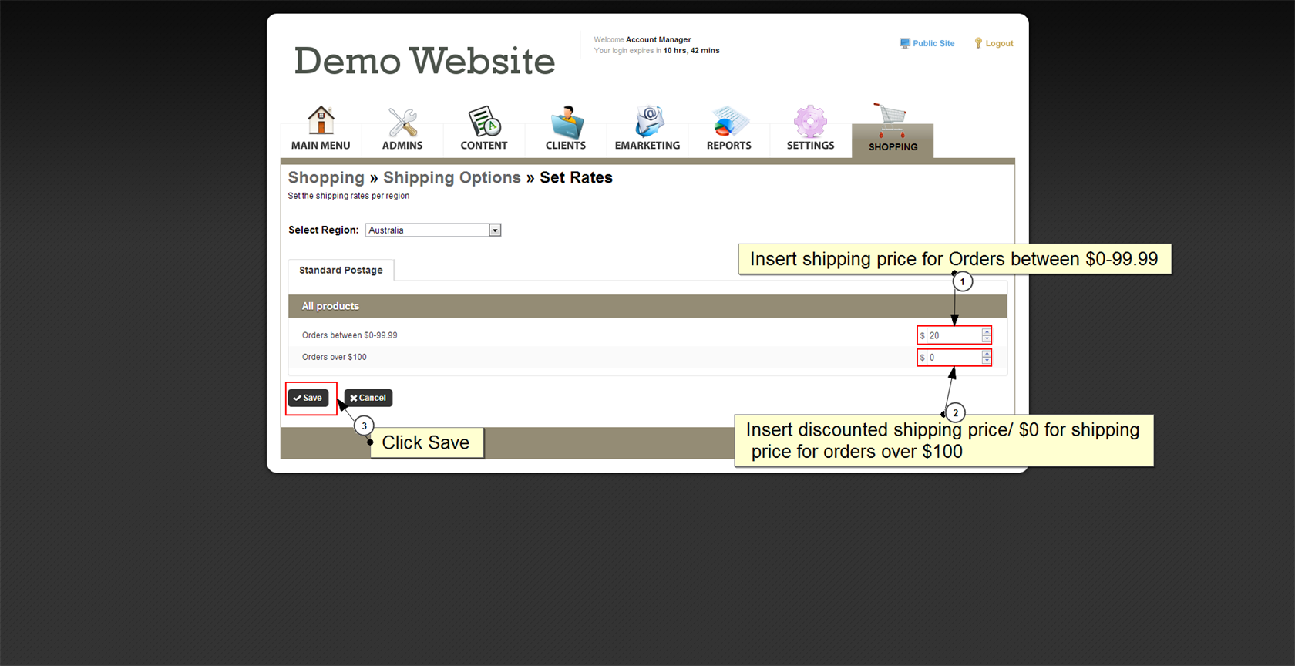Open the Emarketing envelope icon
This screenshot has width=1295, height=666.
coord(647,122)
